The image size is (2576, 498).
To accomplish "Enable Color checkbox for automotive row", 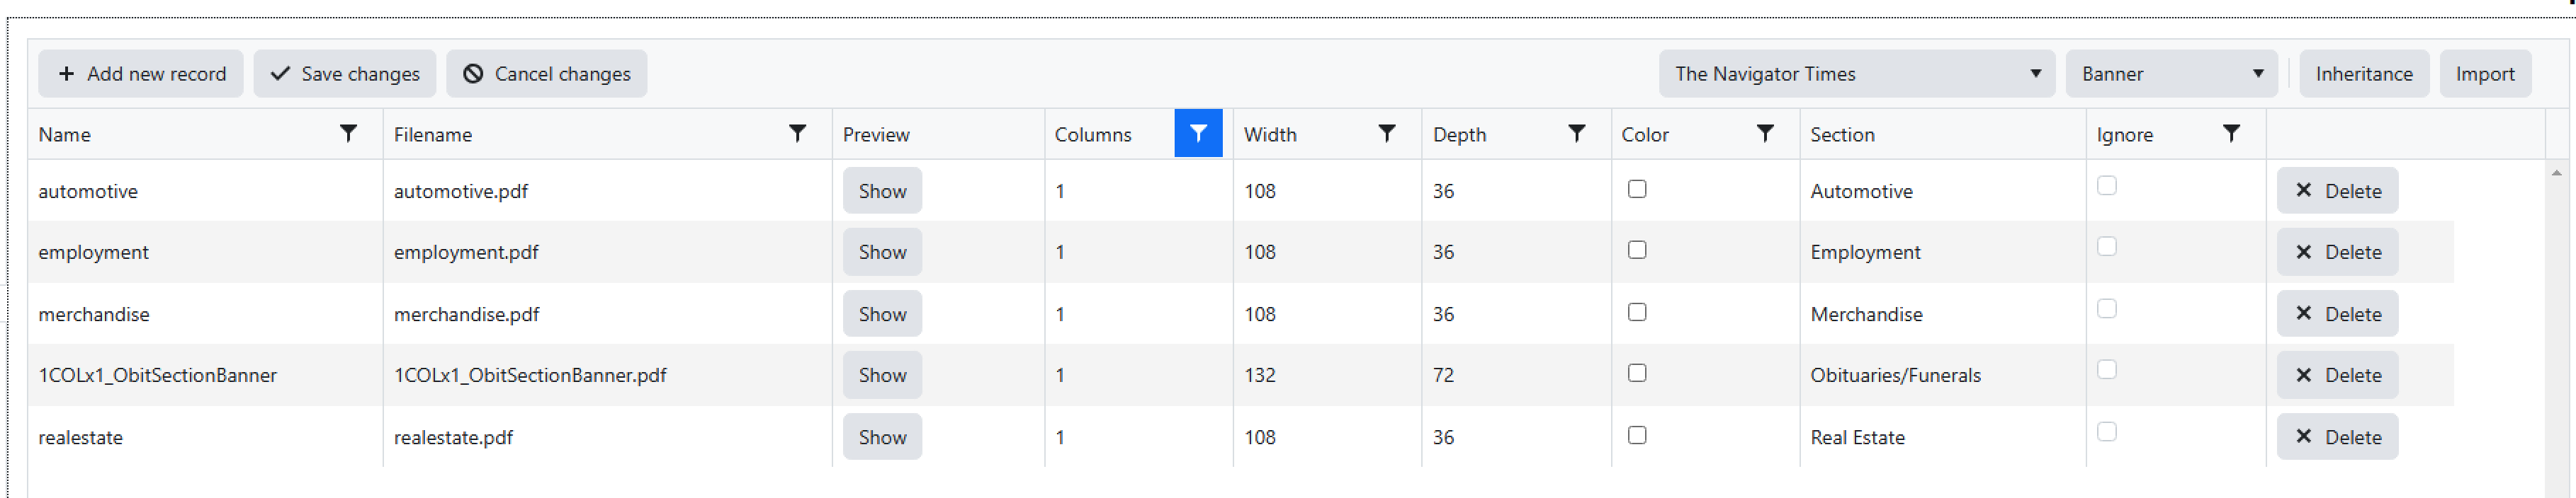I will (1636, 189).
